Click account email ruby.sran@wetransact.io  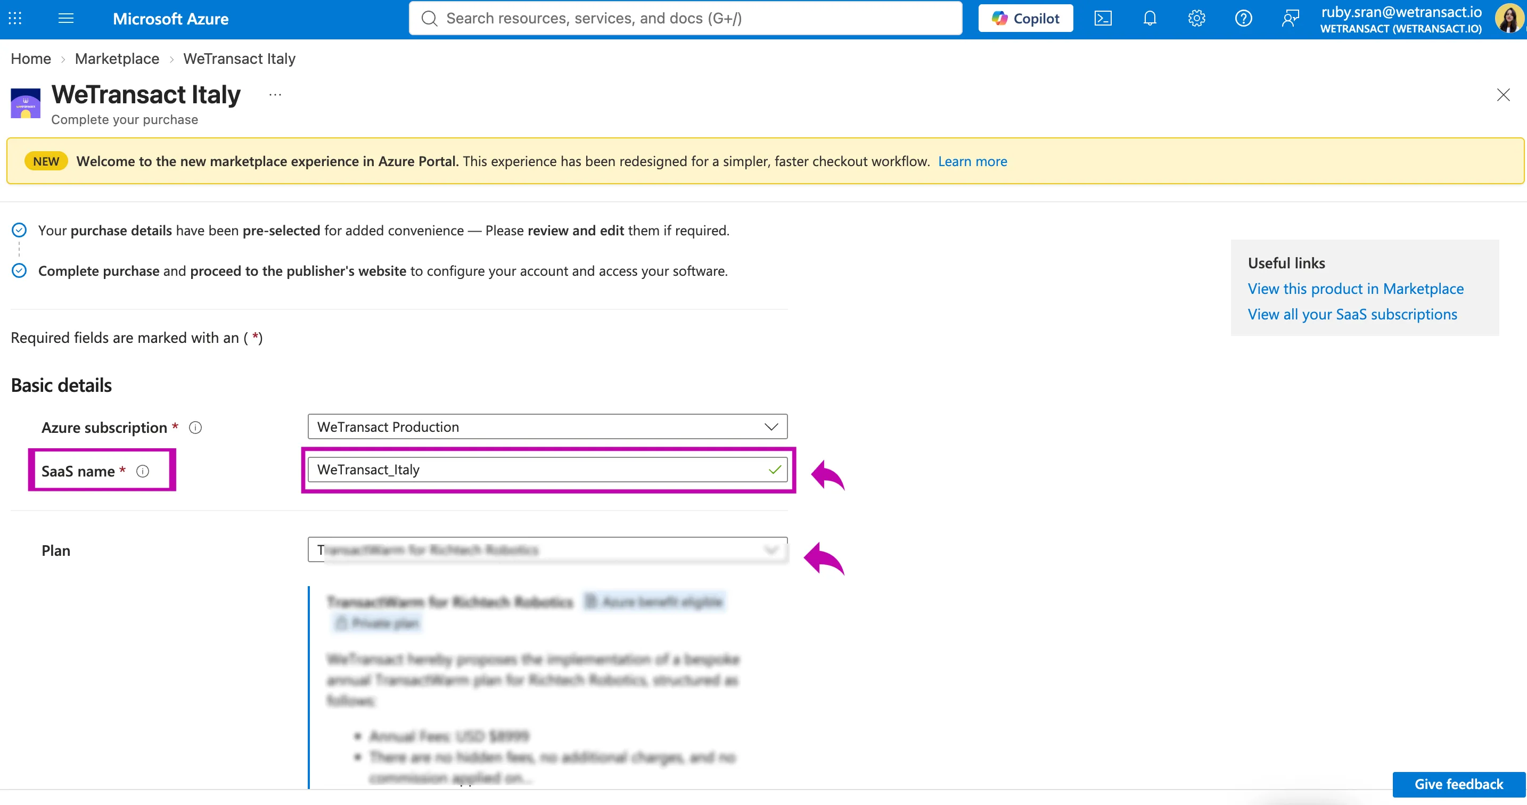(1401, 12)
